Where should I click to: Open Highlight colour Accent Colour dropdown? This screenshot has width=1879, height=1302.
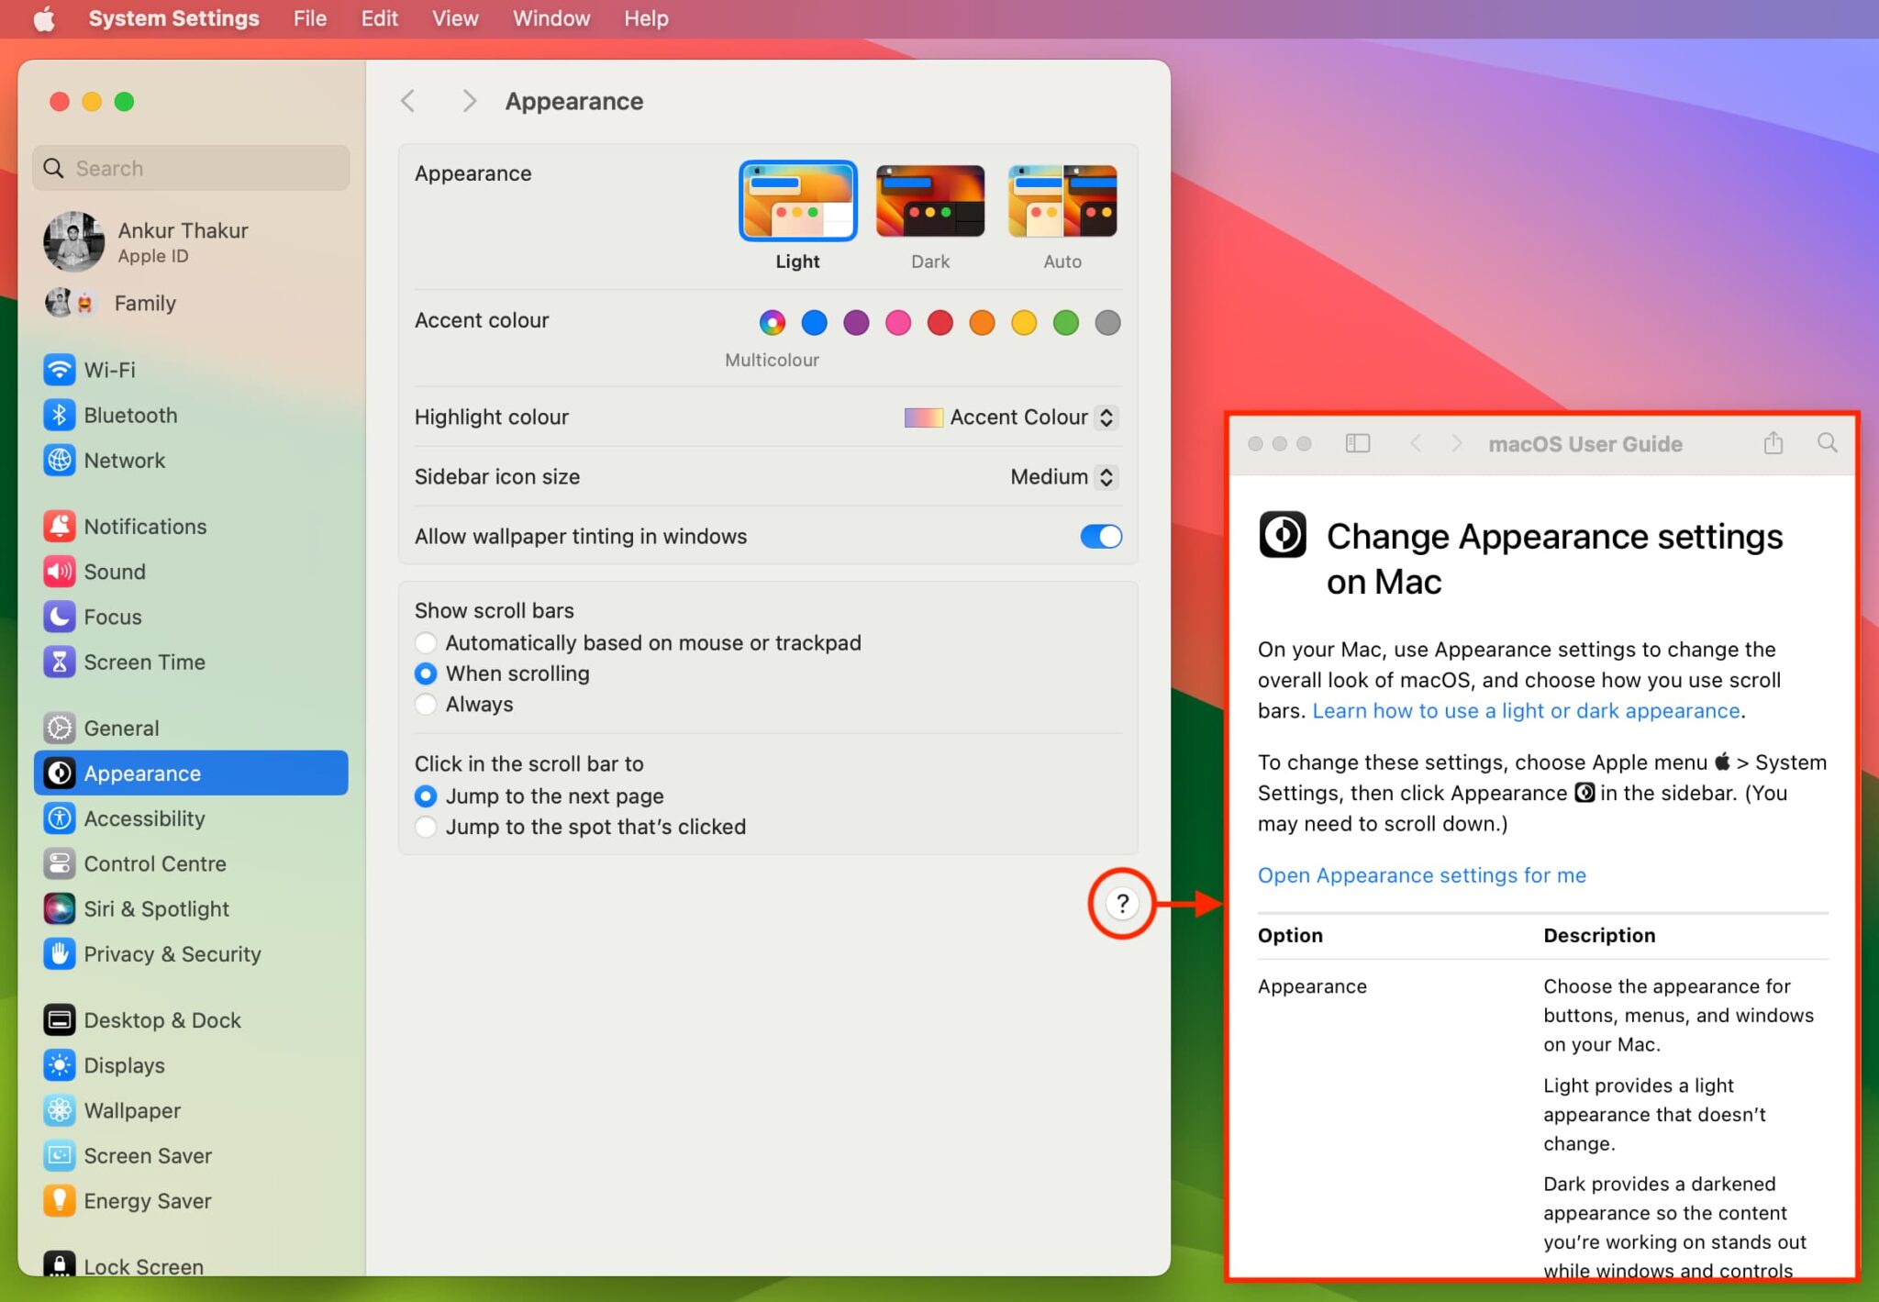1011,417
